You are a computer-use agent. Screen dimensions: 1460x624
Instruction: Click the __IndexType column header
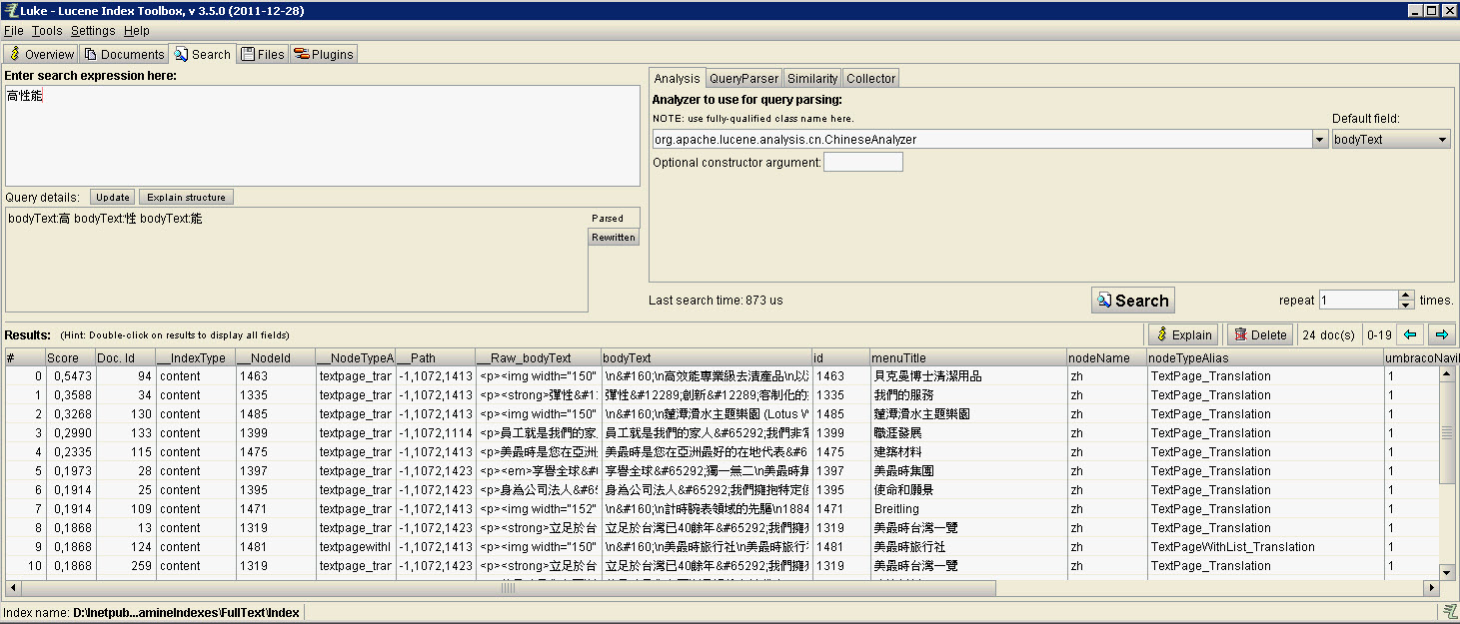point(195,357)
